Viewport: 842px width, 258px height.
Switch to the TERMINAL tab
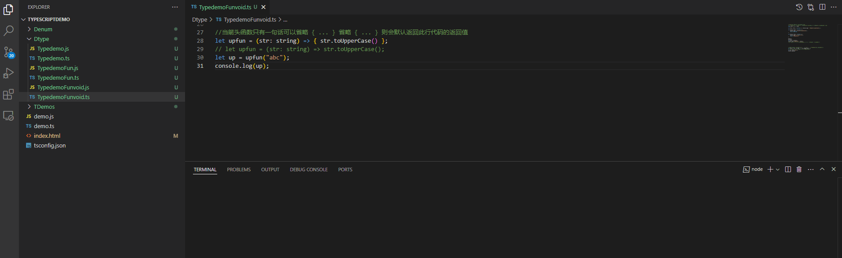click(205, 170)
